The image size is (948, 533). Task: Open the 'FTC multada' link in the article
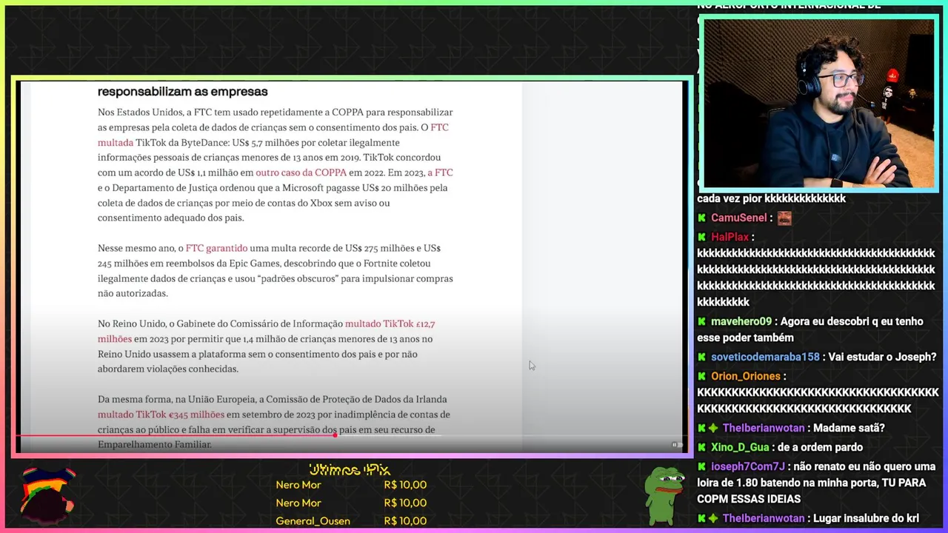pyautogui.click(x=273, y=135)
